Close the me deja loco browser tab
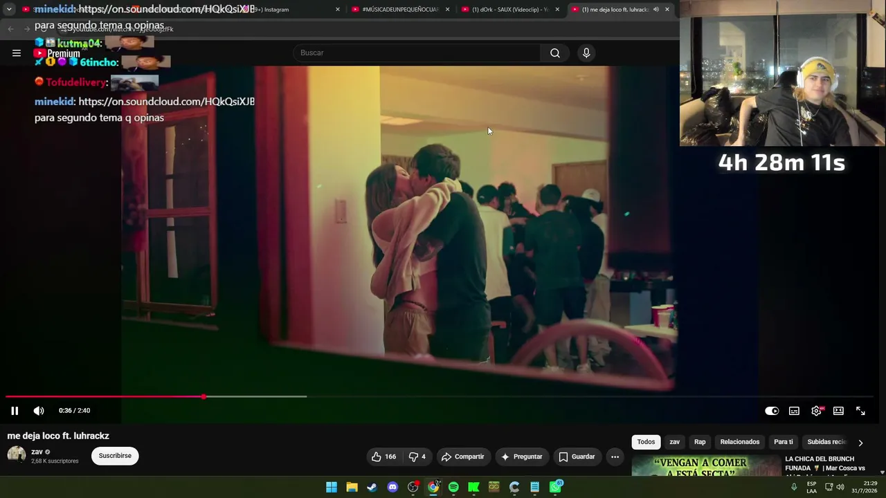886x498 pixels. (667, 10)
